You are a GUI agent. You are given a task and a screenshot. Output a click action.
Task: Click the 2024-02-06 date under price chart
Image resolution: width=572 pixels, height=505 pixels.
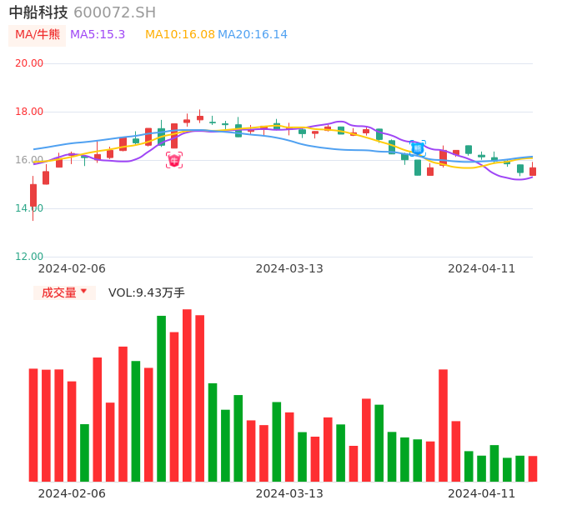pos(72,268)
